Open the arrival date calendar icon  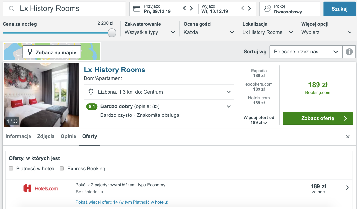tap(137, 9)
